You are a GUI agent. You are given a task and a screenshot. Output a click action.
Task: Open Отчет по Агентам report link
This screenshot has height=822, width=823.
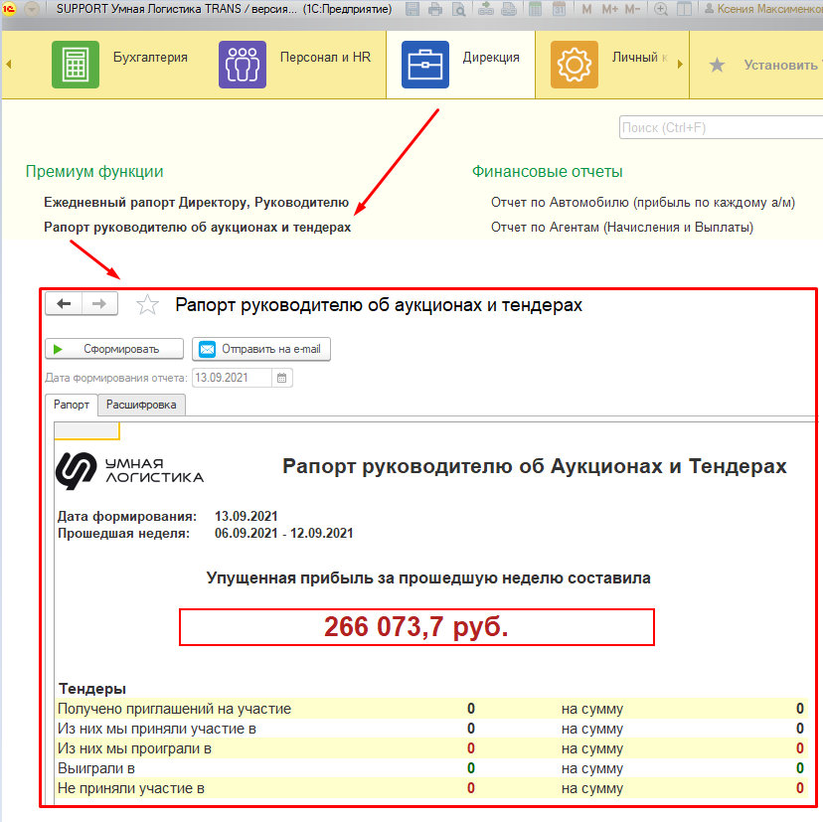(x=622, y=228)
